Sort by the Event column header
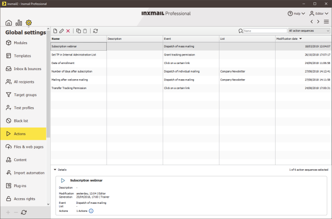This screenshot has height=219, width=332. click(191, 39)
